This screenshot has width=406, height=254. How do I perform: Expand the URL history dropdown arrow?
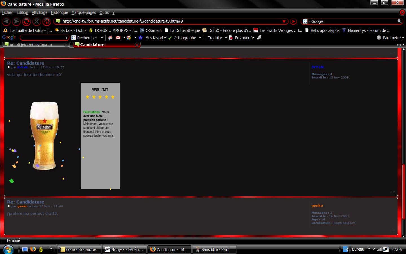284,21
